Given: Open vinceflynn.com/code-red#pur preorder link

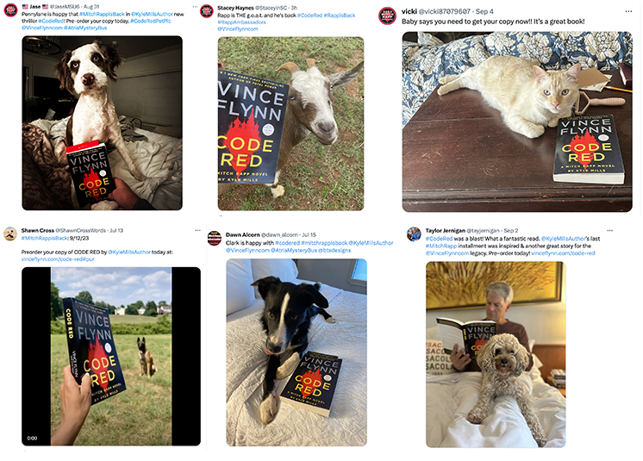Looking at the screenshot, I should click(58, 259).
